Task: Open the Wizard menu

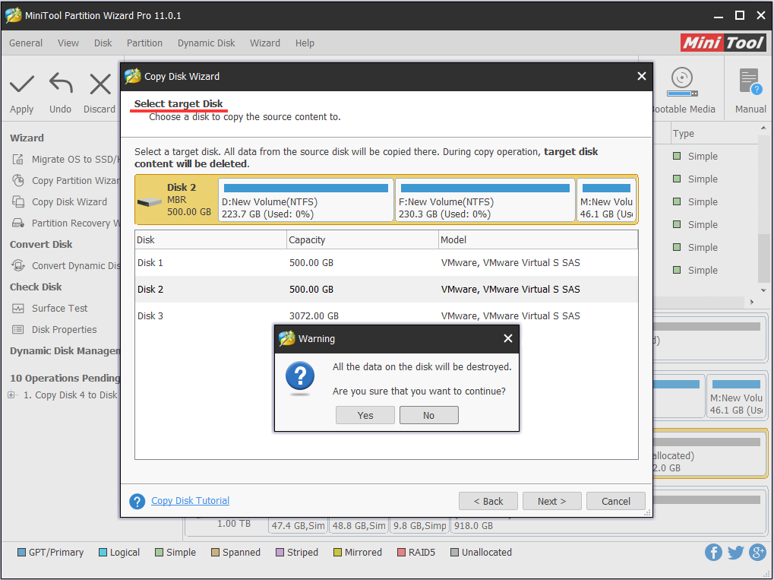Action: click(265, 43)
